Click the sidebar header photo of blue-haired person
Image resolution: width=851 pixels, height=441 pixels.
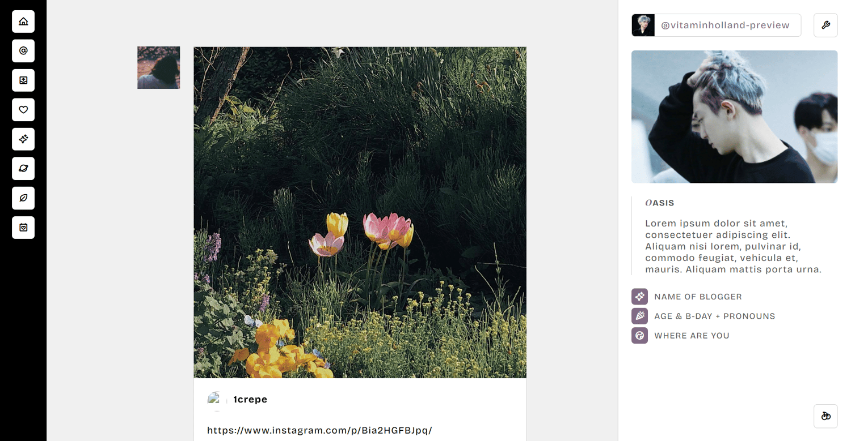point(734,117)
